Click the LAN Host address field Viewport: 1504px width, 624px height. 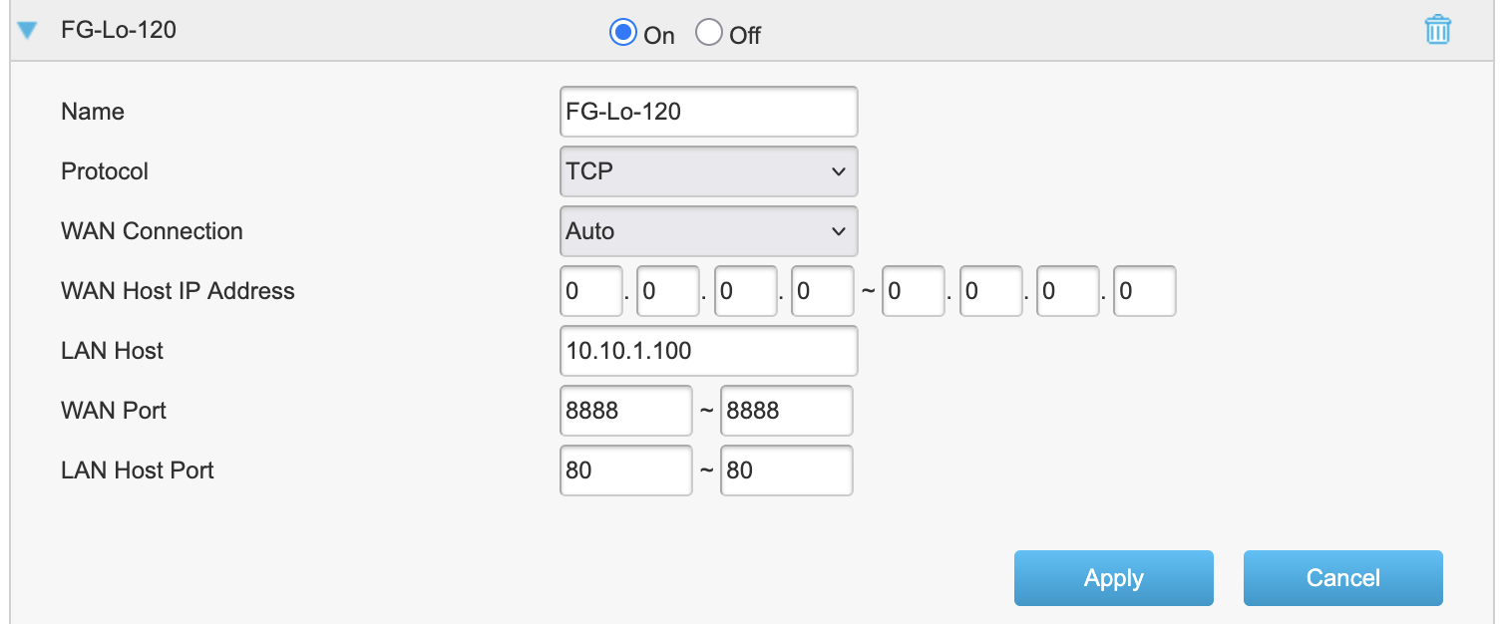tap(708, 351)
